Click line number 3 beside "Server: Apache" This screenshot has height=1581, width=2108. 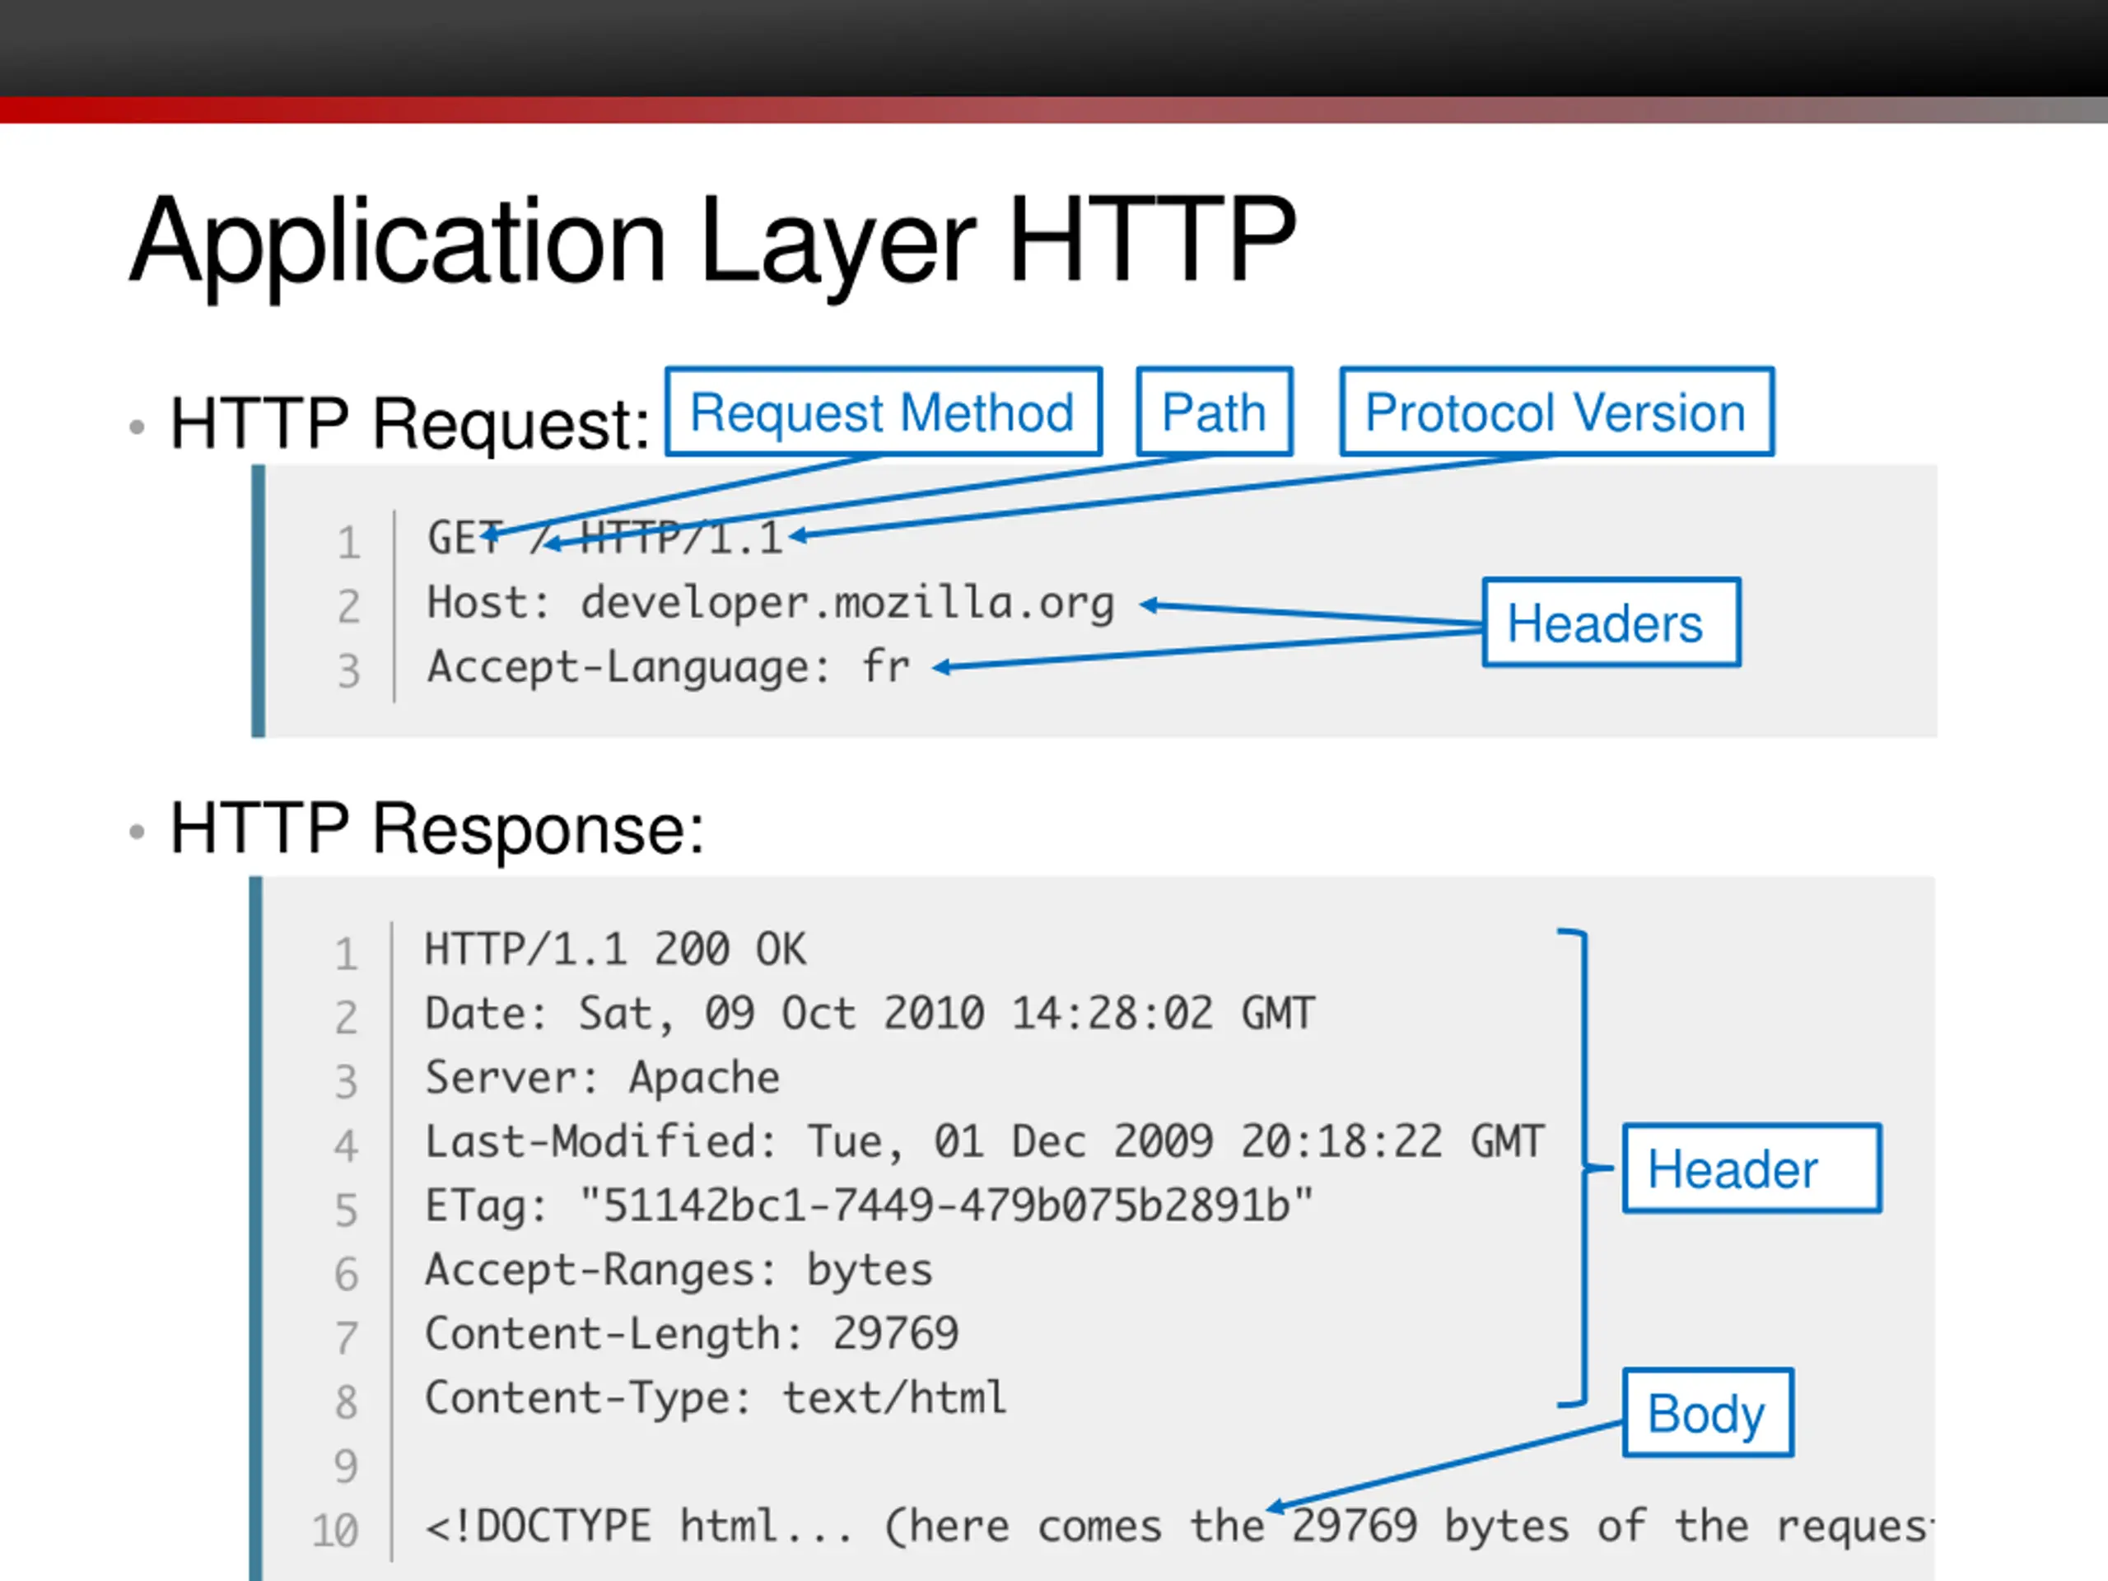[346, 1083]
